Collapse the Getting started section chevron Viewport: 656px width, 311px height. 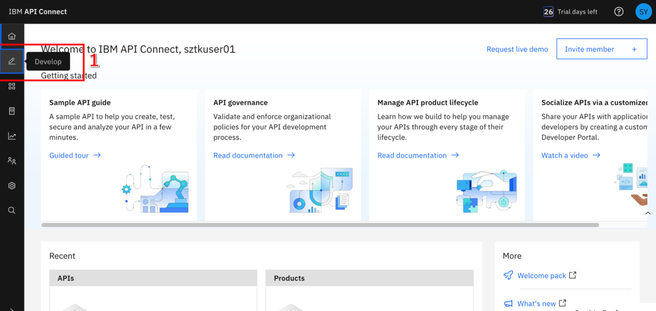[x=647, y=213]
